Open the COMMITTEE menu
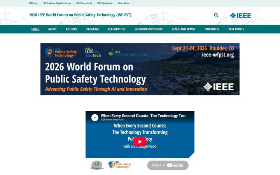 (x=212, y=29)
